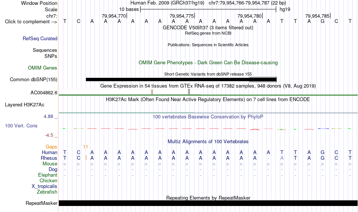Click the 79,954,785 position marker
358x212 pixels.
click(x=317, y=16)
